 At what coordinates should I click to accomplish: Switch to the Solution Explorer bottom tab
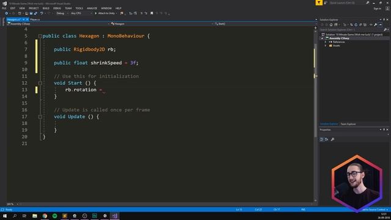point(329,124)
